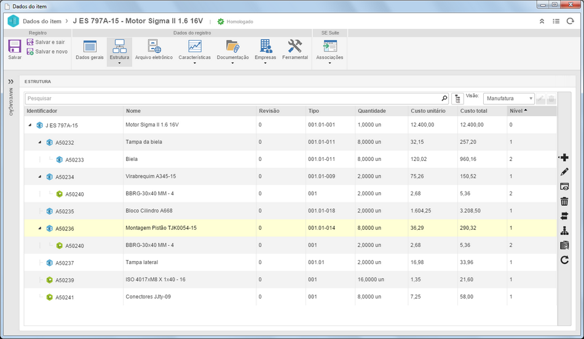Collapse the A50232 tree node

click(x=40, y=142)
